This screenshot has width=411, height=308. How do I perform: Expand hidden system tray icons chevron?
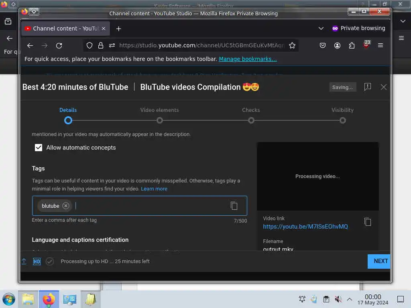350,299
